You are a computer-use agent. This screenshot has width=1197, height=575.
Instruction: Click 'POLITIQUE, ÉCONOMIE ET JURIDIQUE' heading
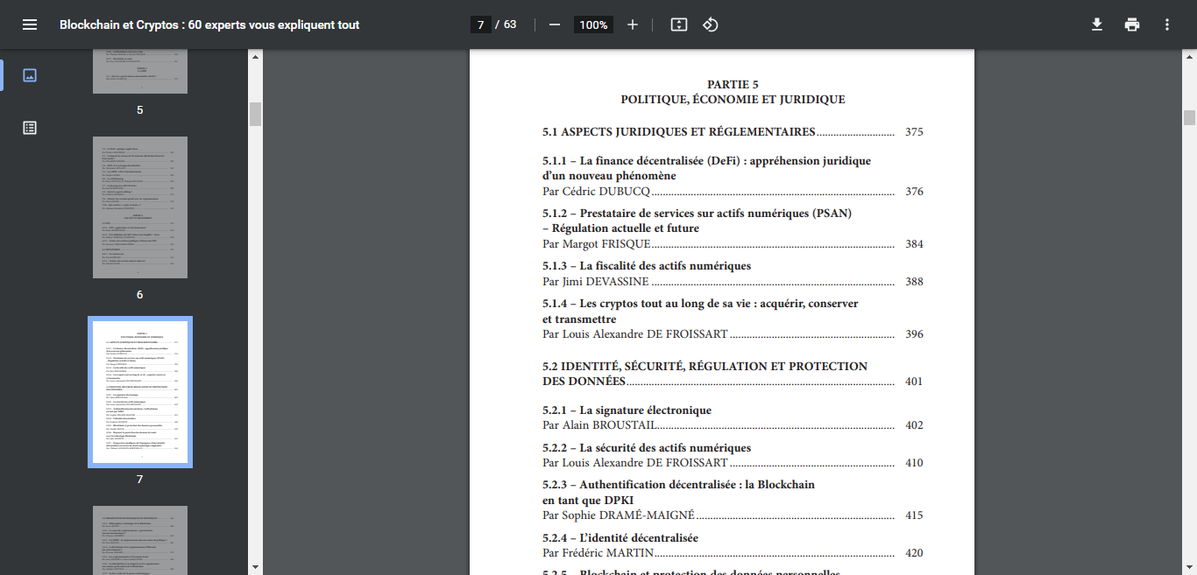733,100
